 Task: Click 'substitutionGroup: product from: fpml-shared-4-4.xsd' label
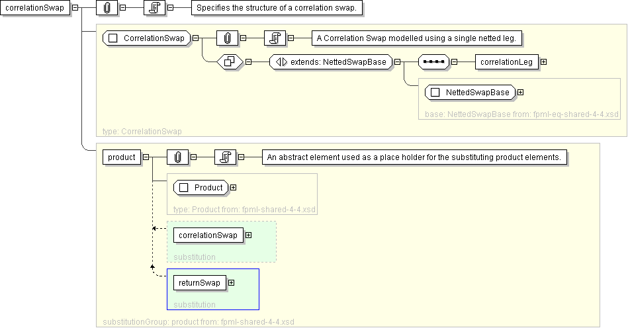coord(199,322)
